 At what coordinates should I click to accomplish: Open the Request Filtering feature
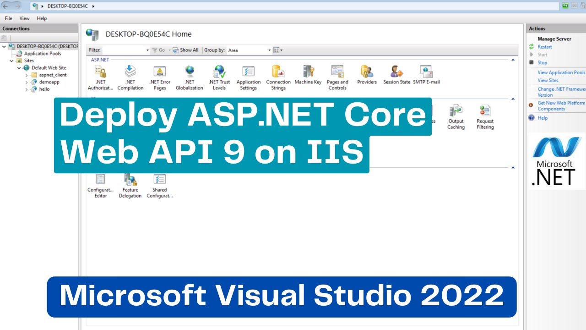(x=485, y=117)
